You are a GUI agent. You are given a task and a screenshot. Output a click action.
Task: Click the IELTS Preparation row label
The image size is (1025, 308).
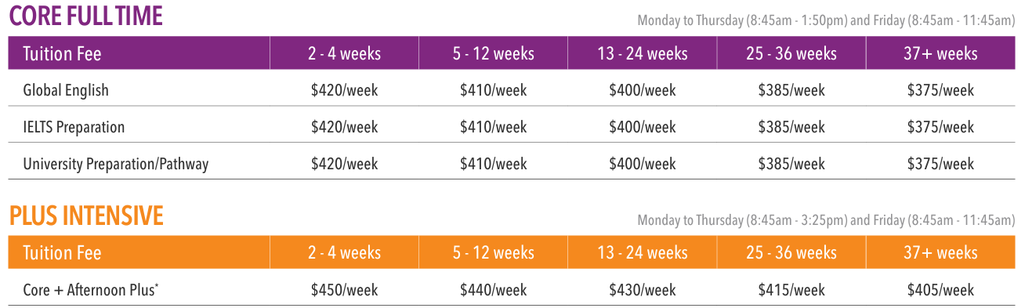[74, 127]
